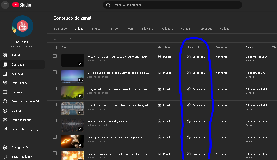This screenshot has height=160, width=277.
Task: Tick the select-all videos checkbox
Action: [55, 47]
